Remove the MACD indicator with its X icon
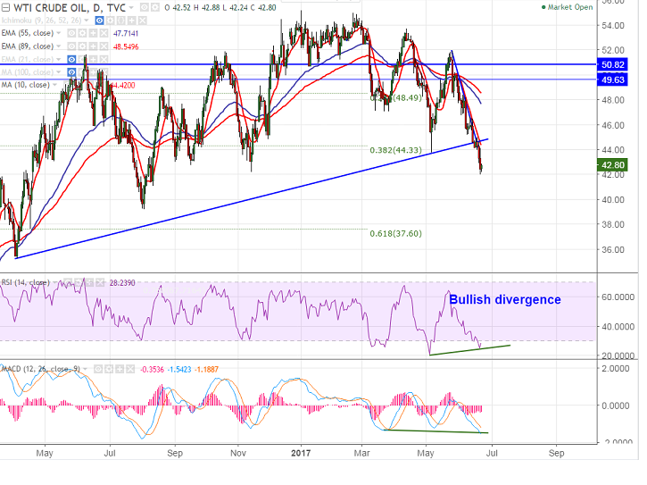This screenshot has width=647, height=485. coord(130,369)
